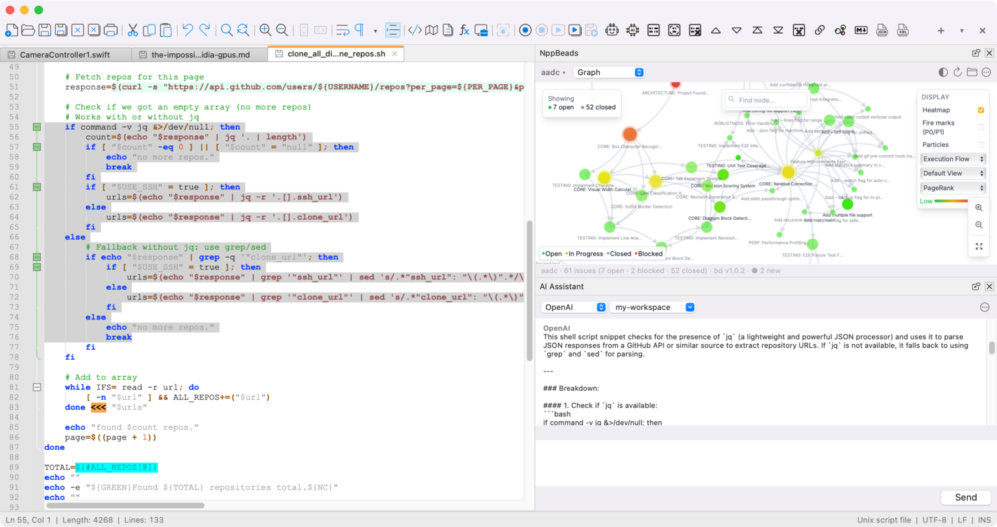Open the Execution Flow dropdown
The height and width of the screenshot is (527, 997).
(x=953, y=158)
